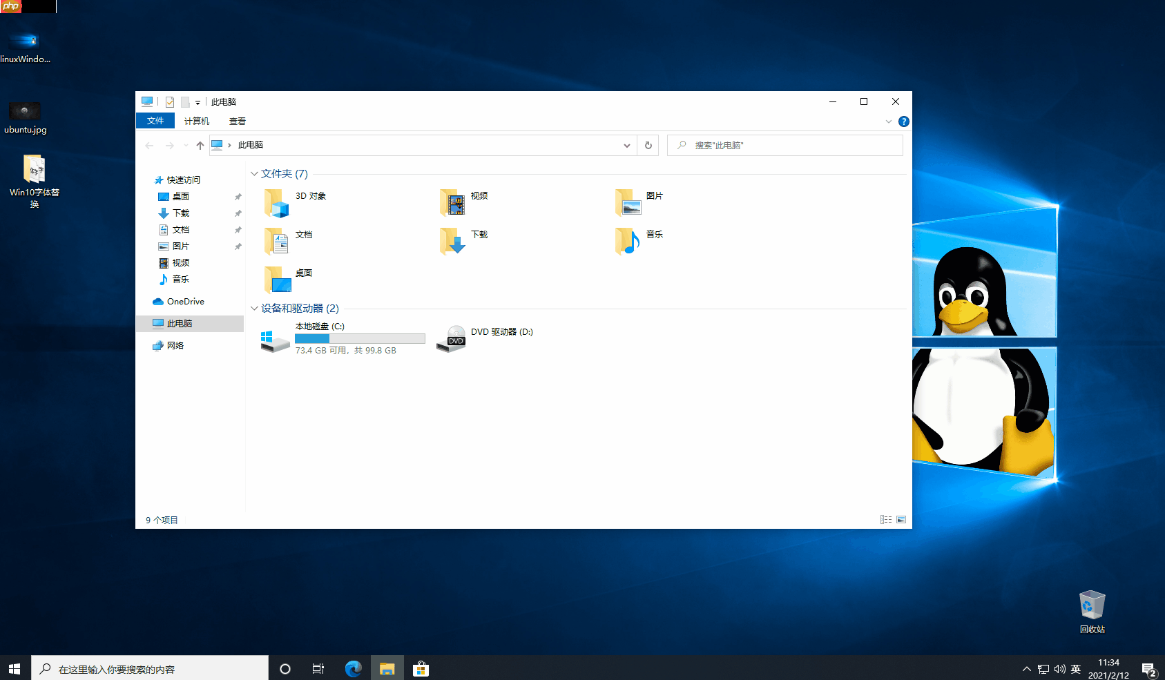The width and height of the screenshot is (1165, 680).
Task: Open the help question mark icon
Action: 903,122
